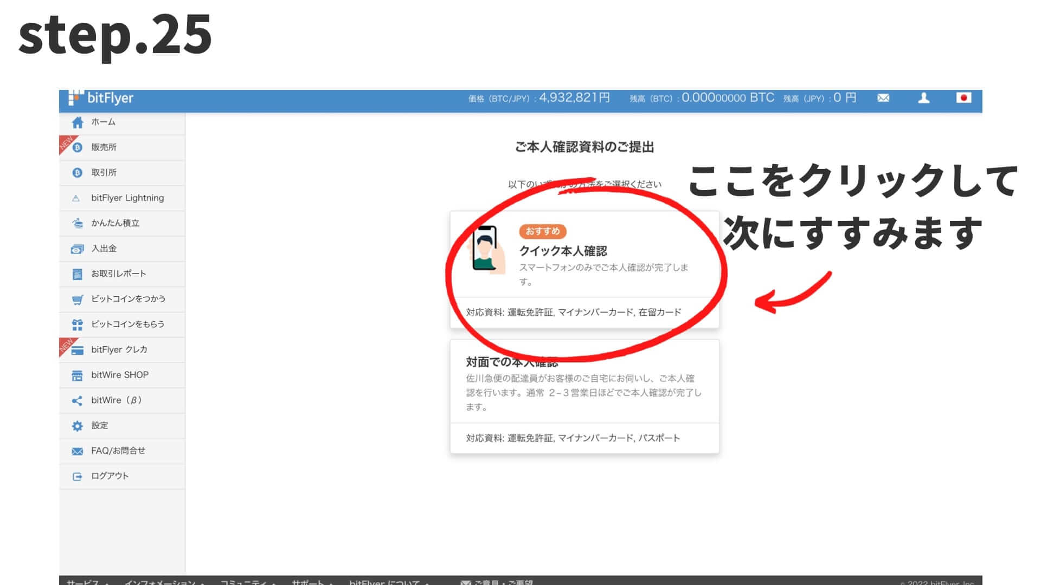Click the mail envelope icon in top bar

(883, 98)
